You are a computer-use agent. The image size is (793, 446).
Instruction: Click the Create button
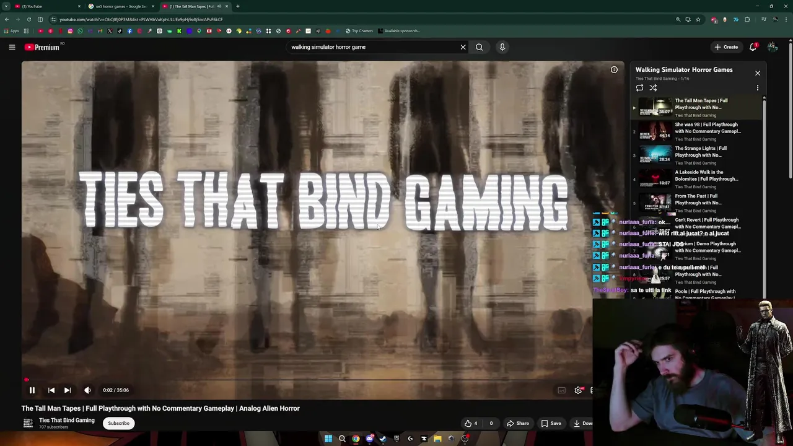click(x=726, y=47)
